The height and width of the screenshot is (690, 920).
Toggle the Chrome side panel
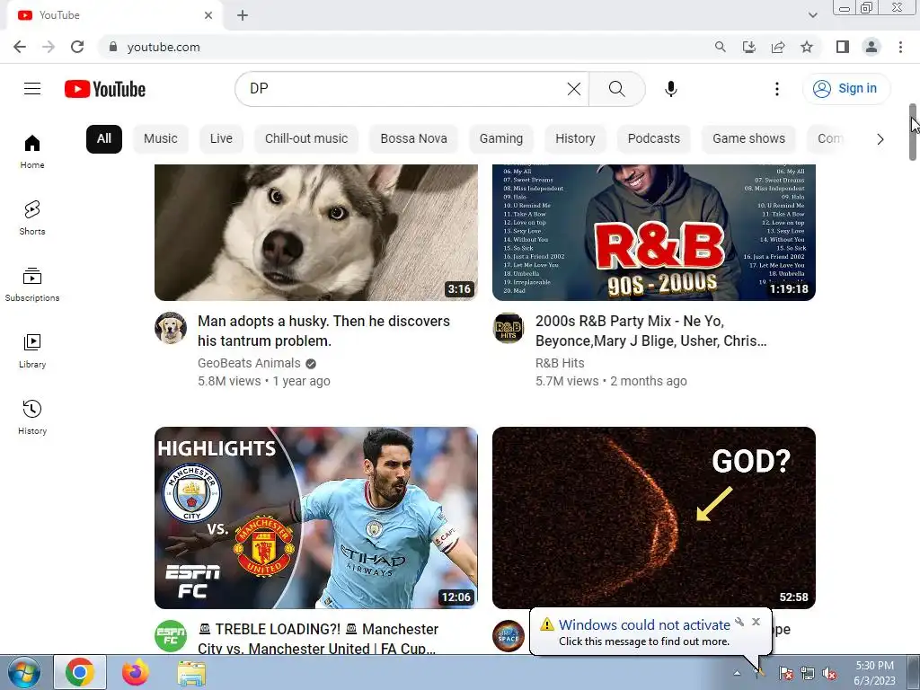point(843,47)
